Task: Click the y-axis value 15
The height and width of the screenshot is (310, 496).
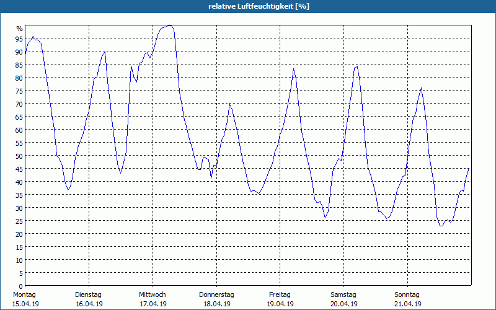Action: click(19, 247)
